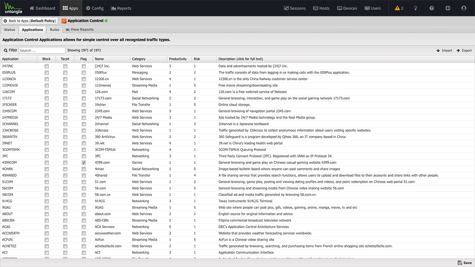
Task: Show the Devices list
Action: [347, 8]
